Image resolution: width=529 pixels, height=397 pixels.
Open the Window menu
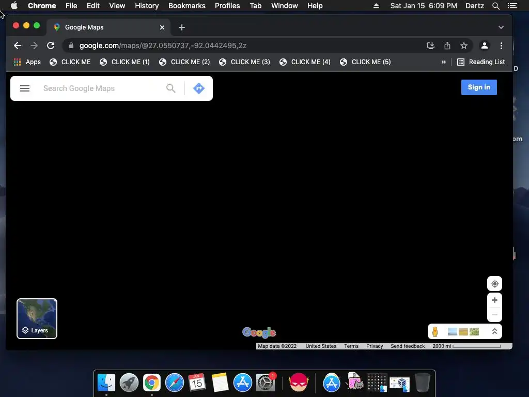click(x=285, y=6)
